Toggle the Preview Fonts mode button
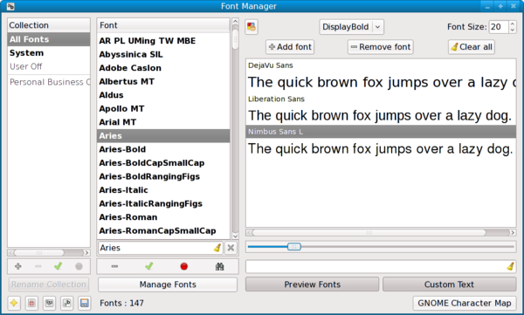Screen dimensions: 524x315 point(312,284)
